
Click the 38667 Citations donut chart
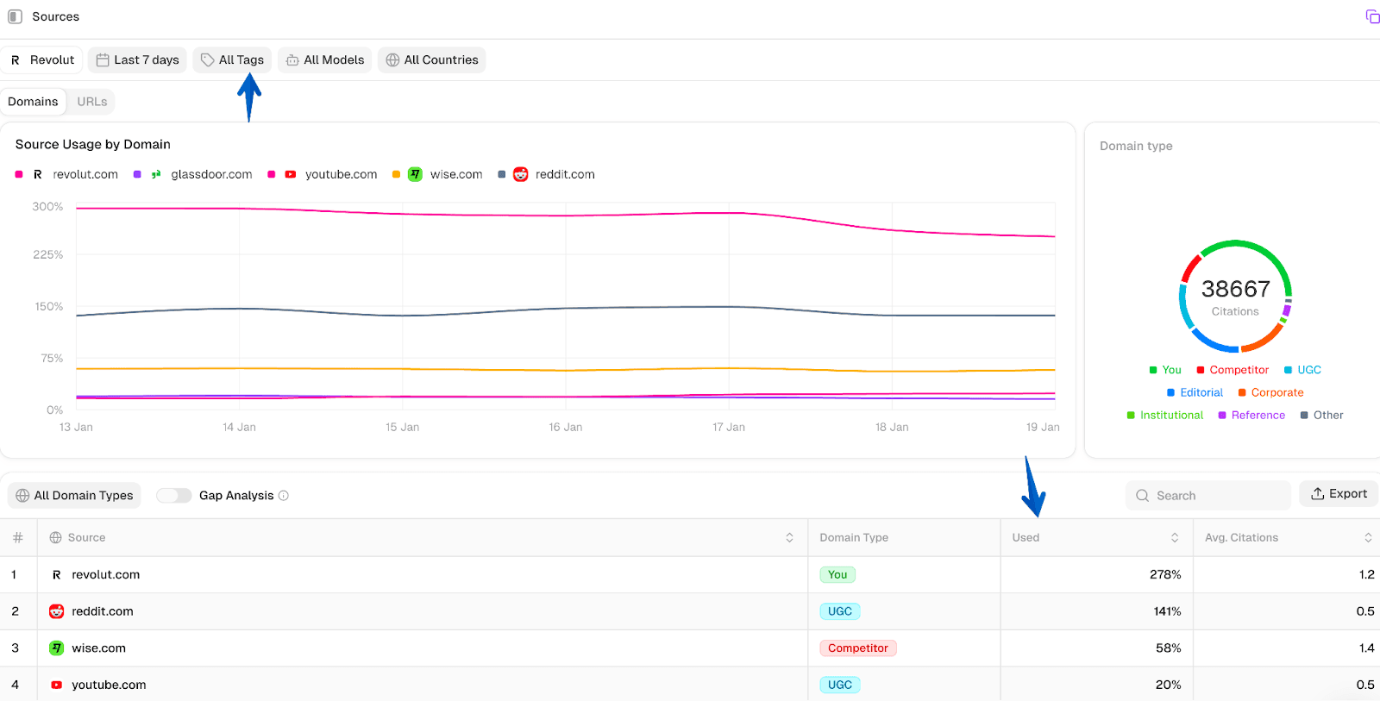pos(1235,296)
